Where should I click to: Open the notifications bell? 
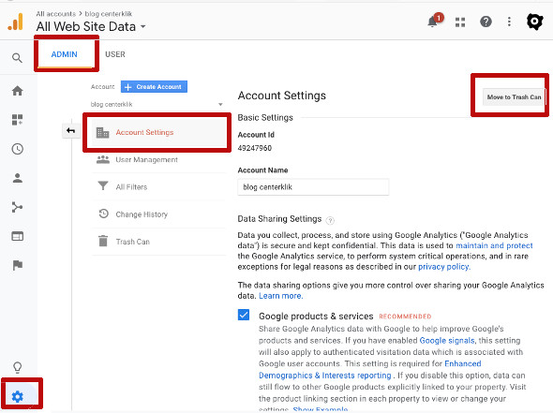point(433,22)
